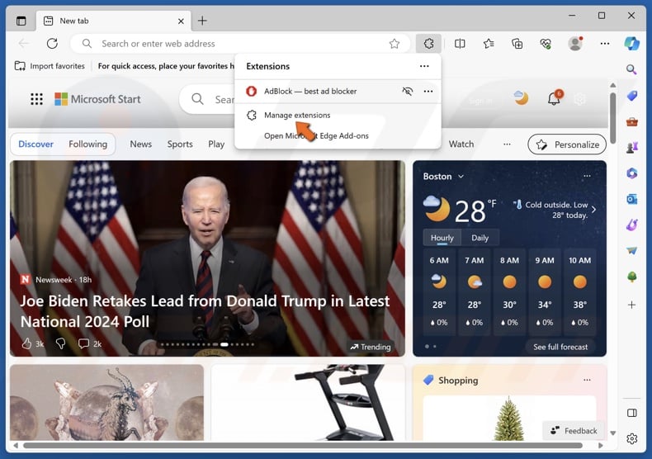Open treadmill product thumbnail card
652x459 pixels.
(x=308, y=403)
